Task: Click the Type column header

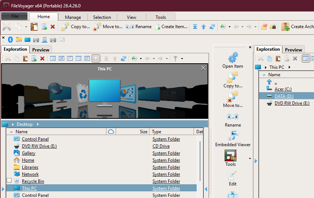Action: point(171,131)
